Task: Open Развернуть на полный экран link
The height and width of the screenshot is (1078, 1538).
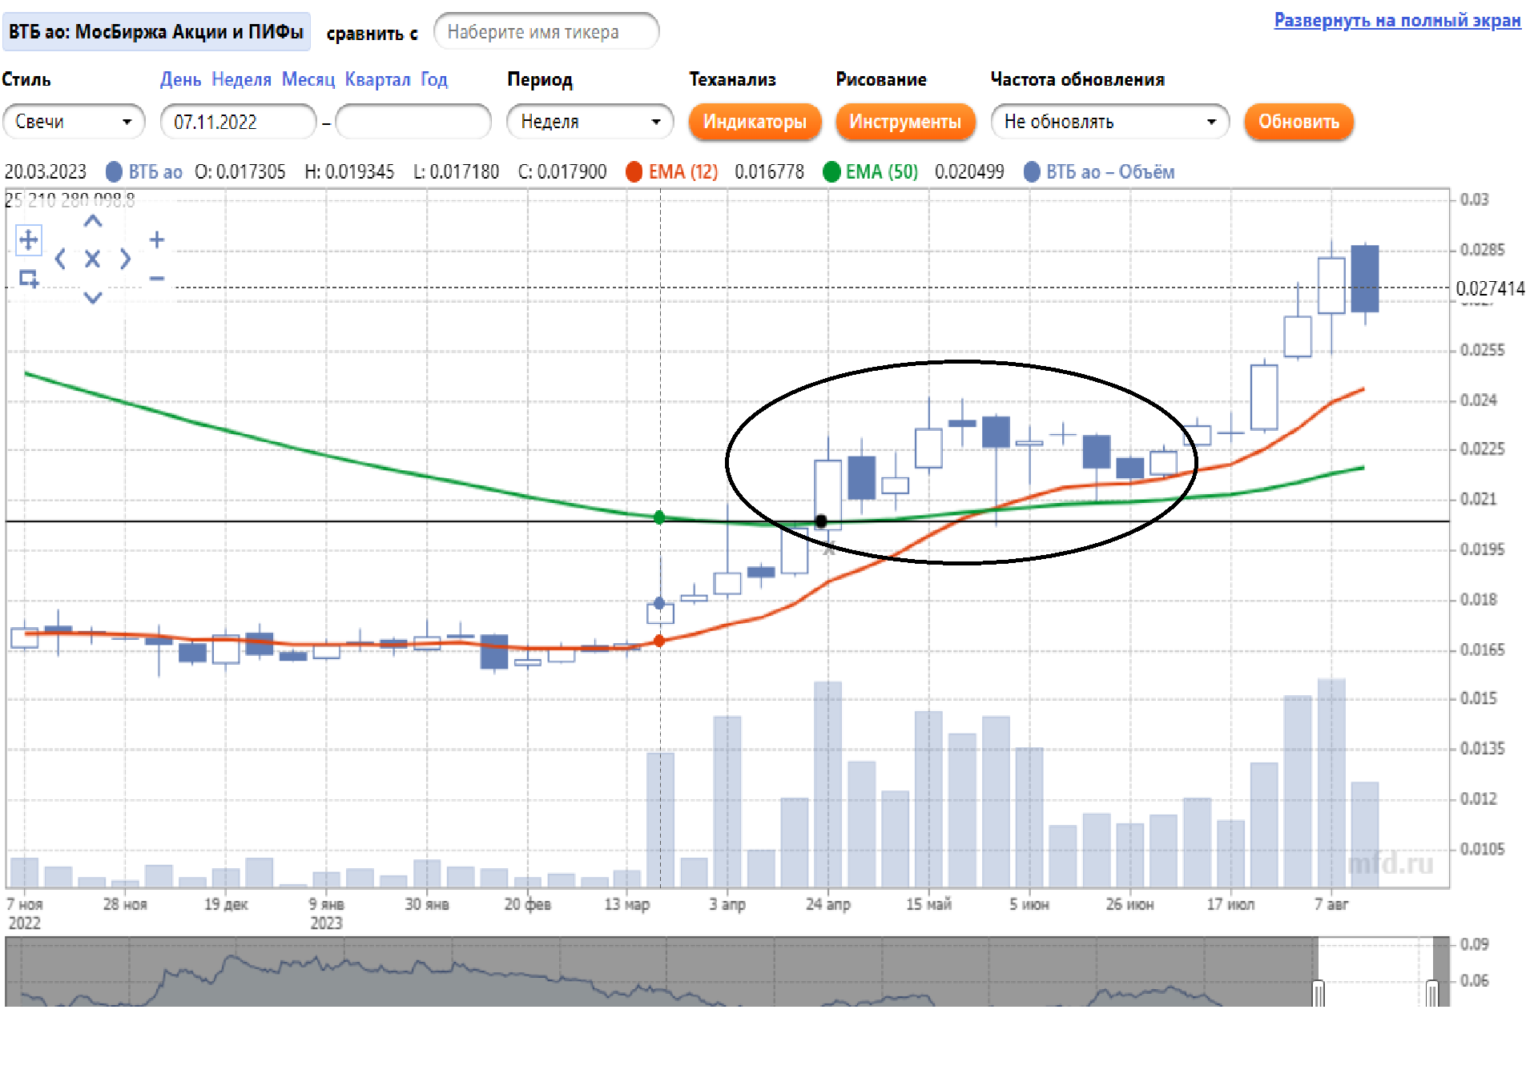Action: tap(1397, 21)
